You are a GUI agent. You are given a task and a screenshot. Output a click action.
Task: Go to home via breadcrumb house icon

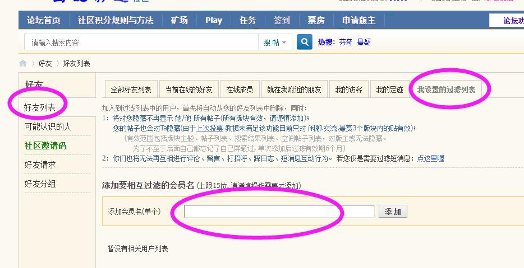(23, 63)
